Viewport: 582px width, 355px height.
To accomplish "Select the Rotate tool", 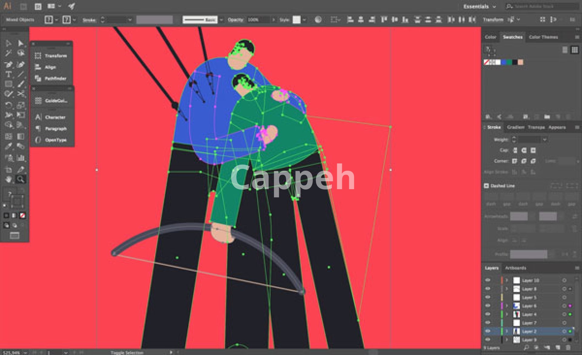I will [x=8, y=105].
